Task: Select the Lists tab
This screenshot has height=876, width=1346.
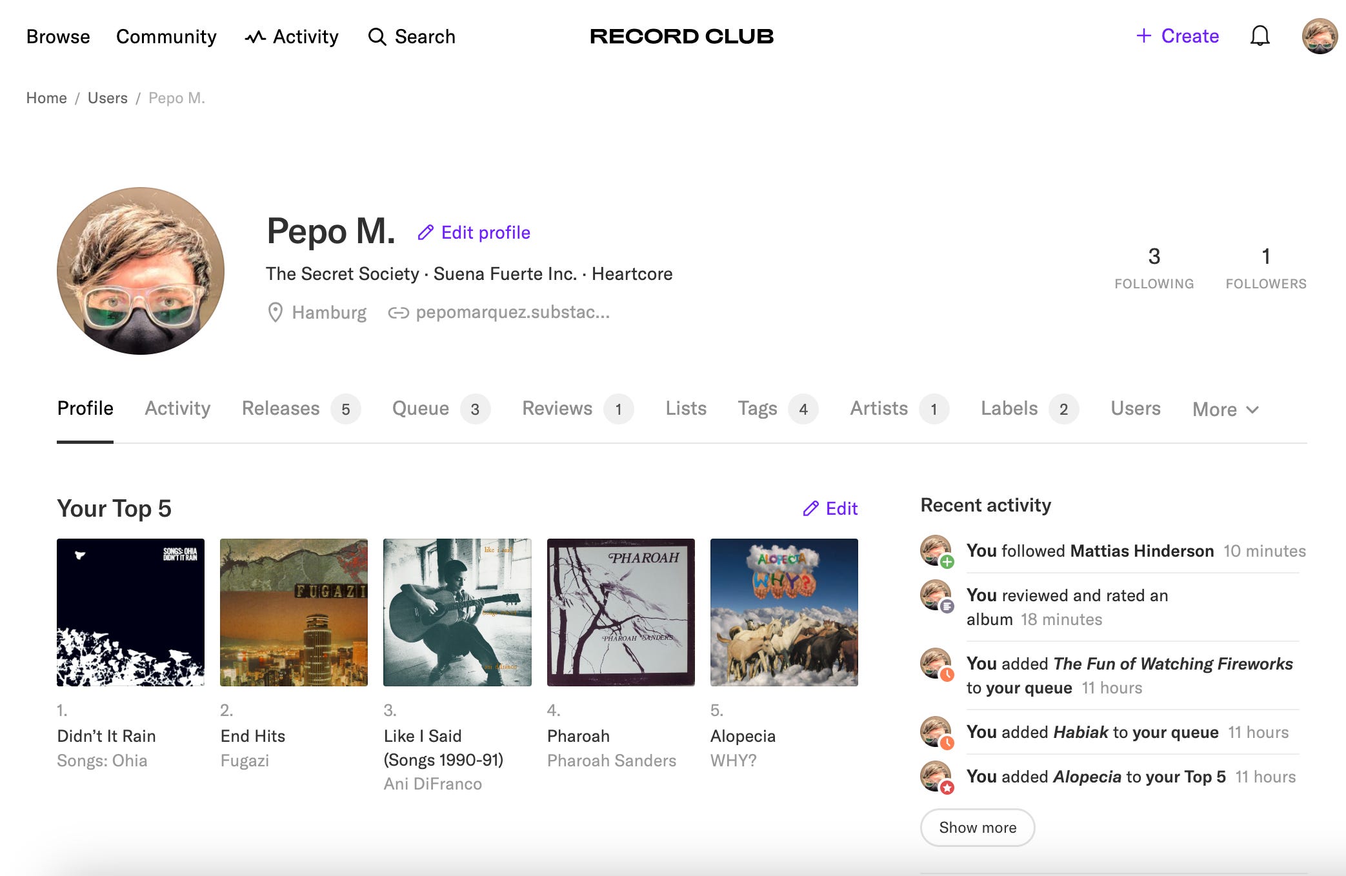Action: (686, 408)
